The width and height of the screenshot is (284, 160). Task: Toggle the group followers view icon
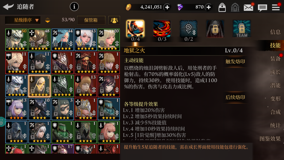[x=114, y=20]
